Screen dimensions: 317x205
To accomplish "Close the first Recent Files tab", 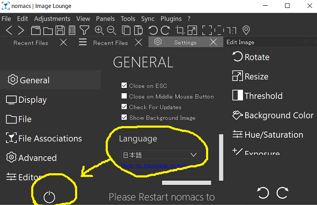I will (63, 42).
